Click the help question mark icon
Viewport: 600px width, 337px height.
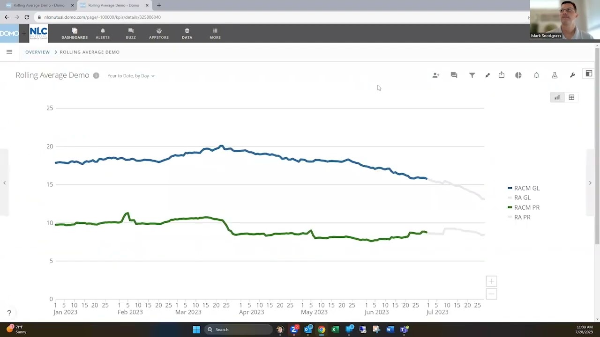click(9, 313)
